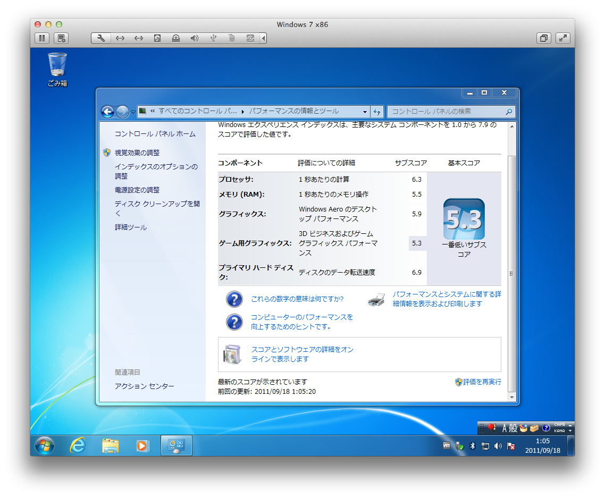Open Windows Explorer folder taskbar icon
605x498 pixels.
tap(111, 445)
